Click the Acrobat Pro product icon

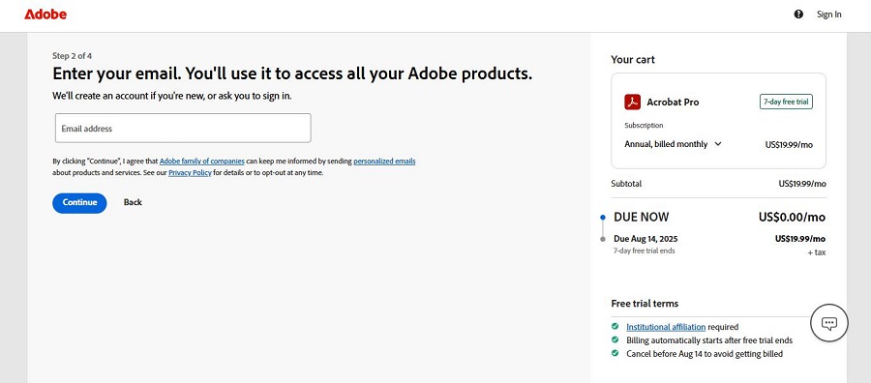tap(632, 103)
